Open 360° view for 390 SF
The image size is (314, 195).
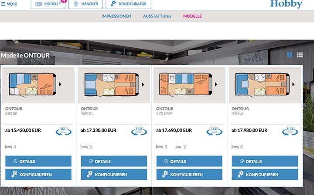[64, 131]
